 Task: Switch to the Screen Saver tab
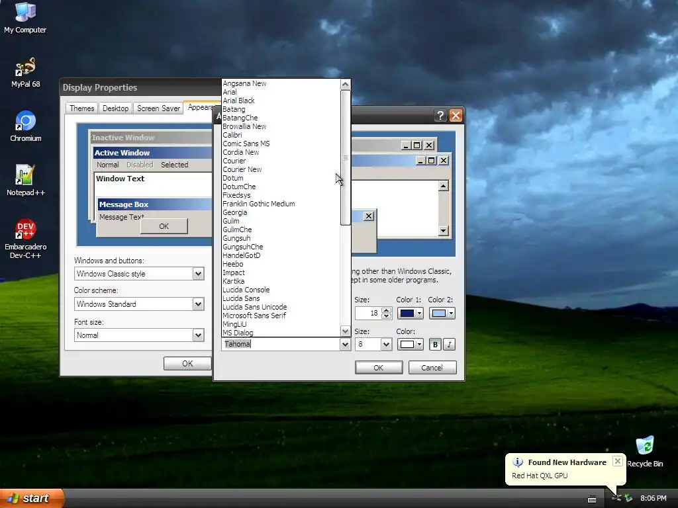pos(158,108)
